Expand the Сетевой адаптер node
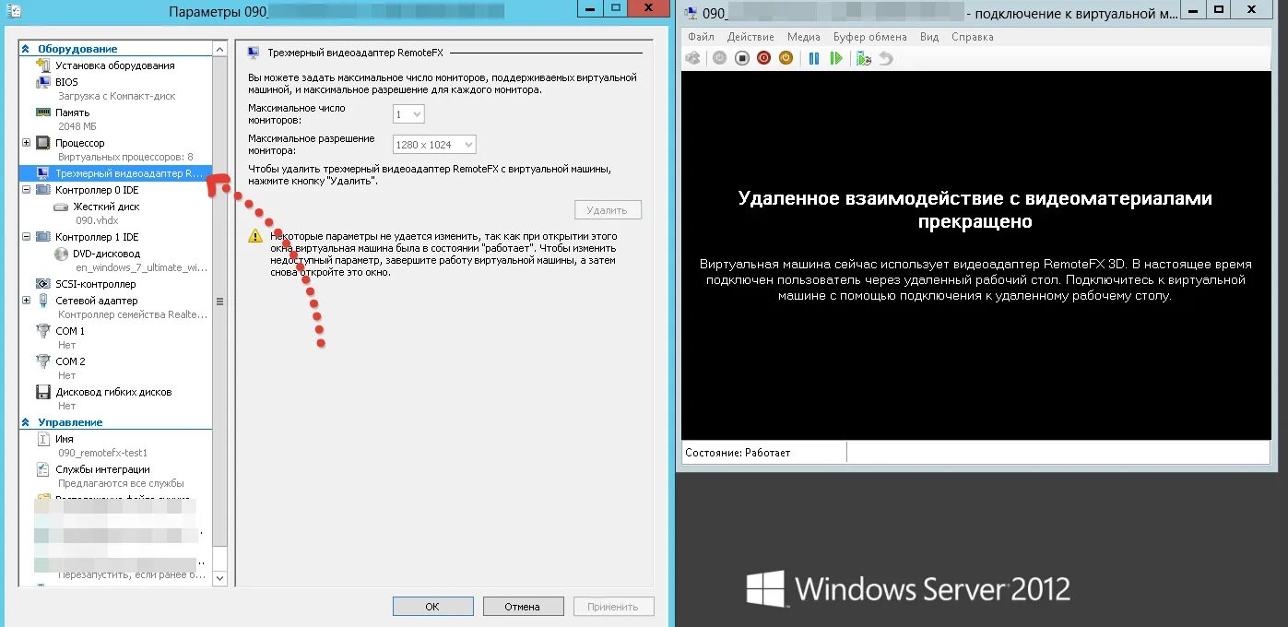 [x=26, y=301]
